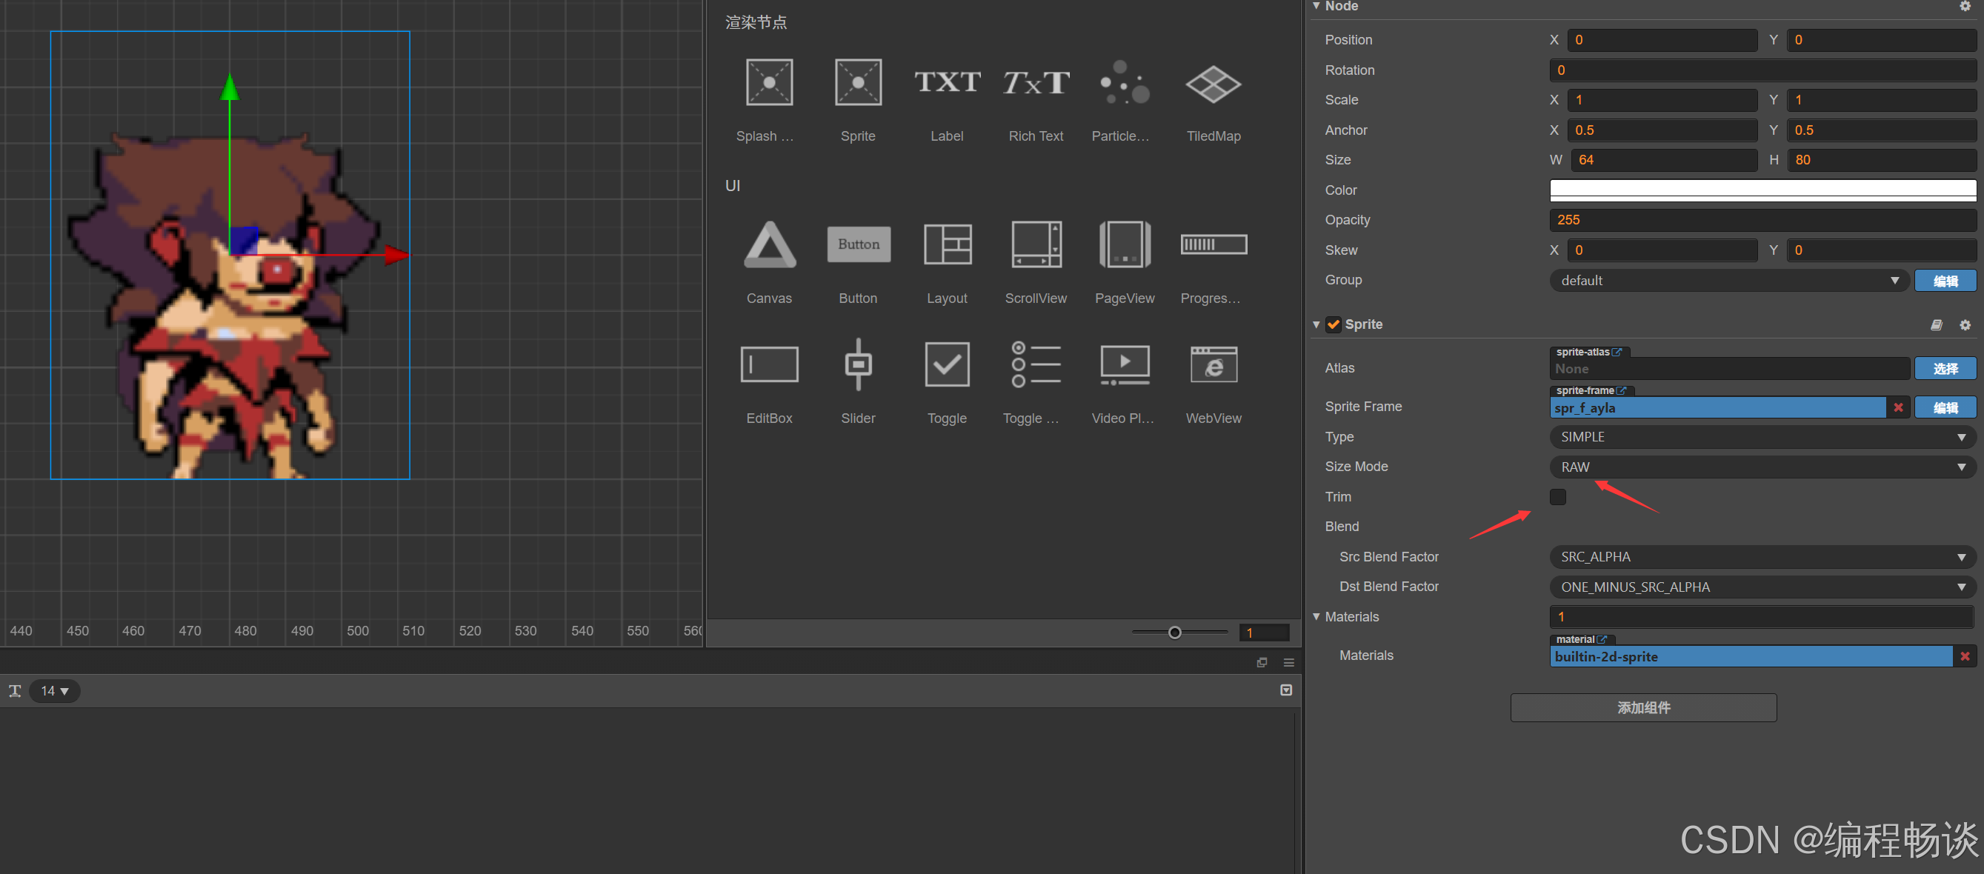Viewport: 1984px width, 874px height.
Task: Choose the EditBox UI icon
Action: pyautogui.click(x=769, y=364)
